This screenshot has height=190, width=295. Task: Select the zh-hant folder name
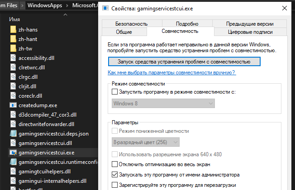pyautogui.click(x=28, y=39)
